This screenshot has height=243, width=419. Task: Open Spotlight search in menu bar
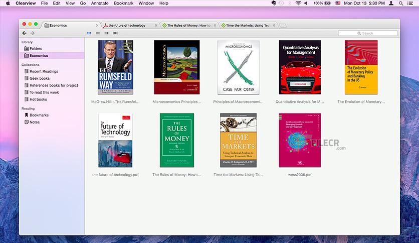point(401,3)
